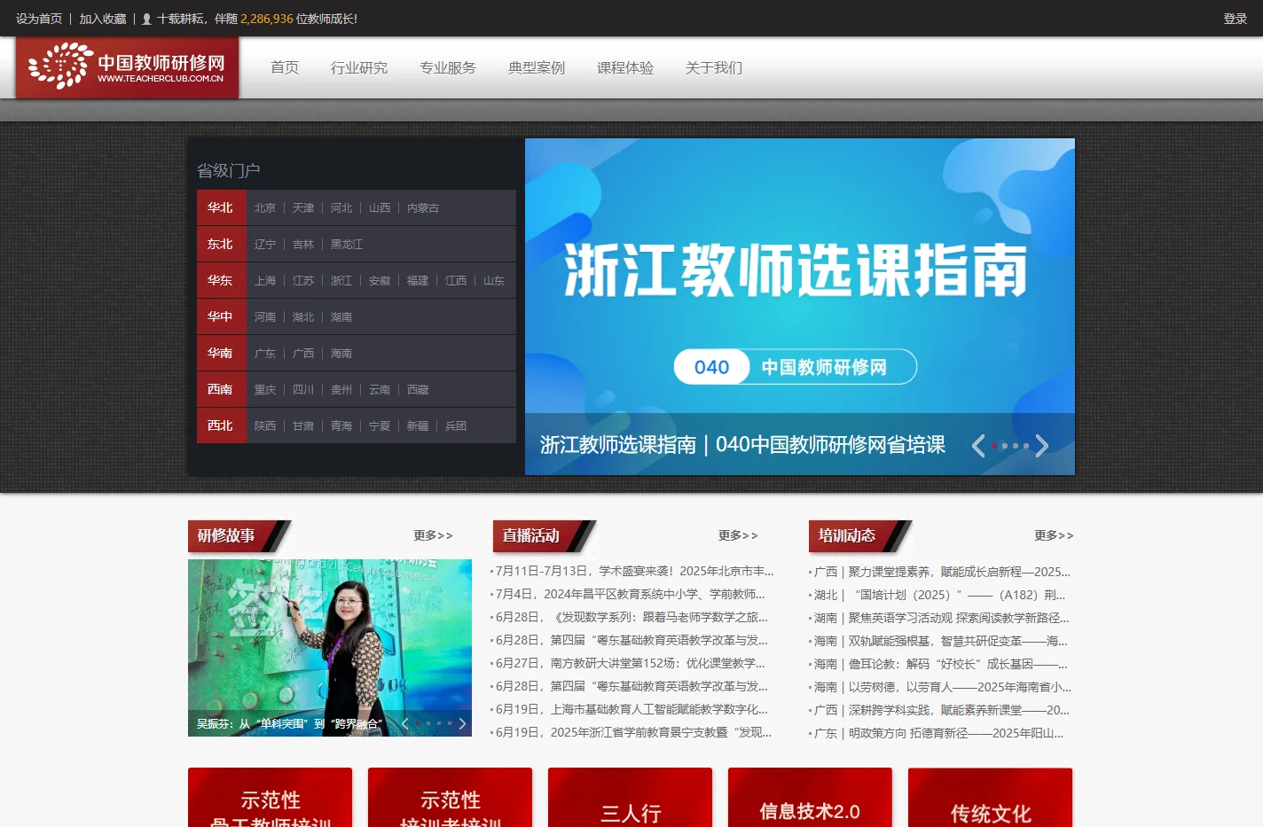This screenshot has height=827, width=1263.
Task: Go to previous slide in main banner
Action: pos(978,446)
